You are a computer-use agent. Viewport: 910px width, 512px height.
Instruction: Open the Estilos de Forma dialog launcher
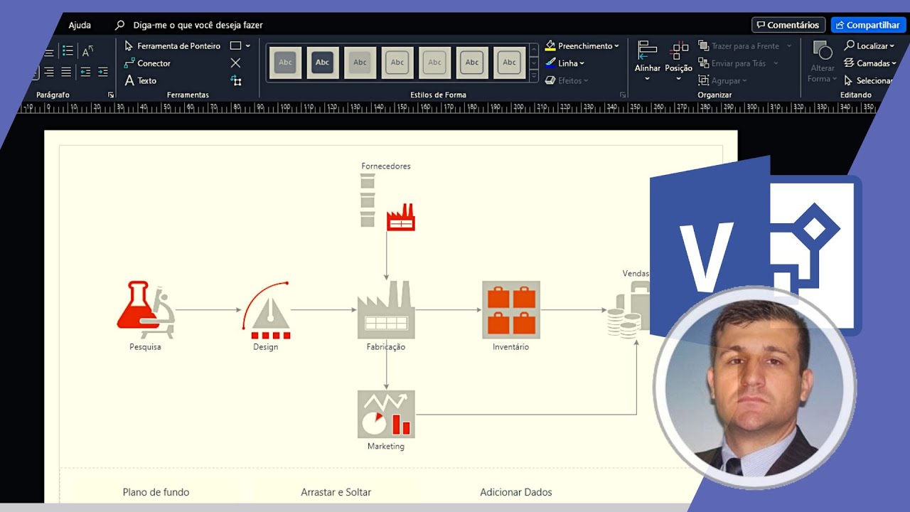coord(623,95)
